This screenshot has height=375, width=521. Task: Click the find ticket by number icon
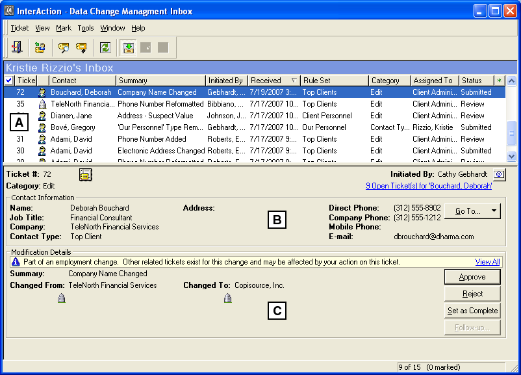coord(81,47)
